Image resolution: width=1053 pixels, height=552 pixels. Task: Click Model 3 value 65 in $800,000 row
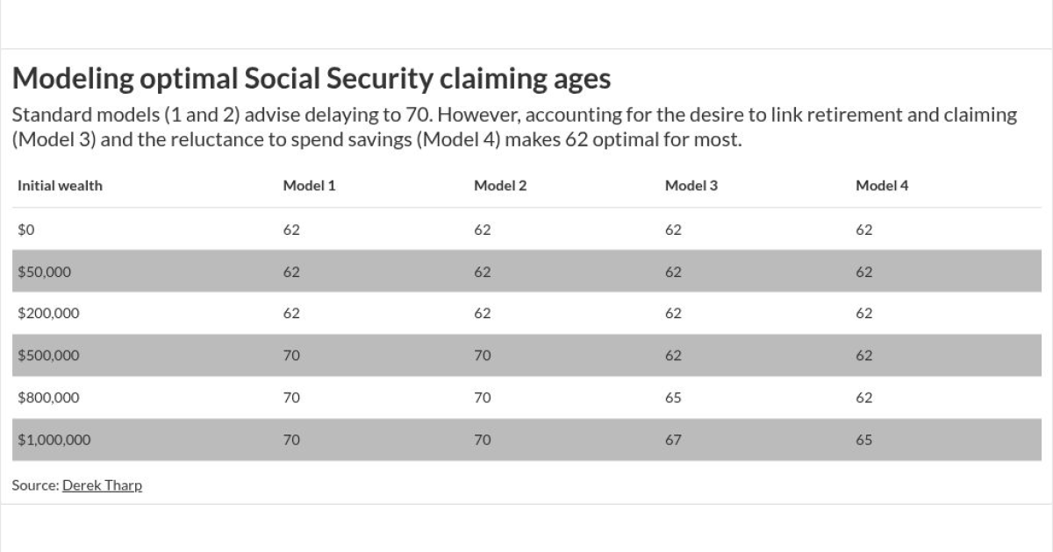pos(673,398)
